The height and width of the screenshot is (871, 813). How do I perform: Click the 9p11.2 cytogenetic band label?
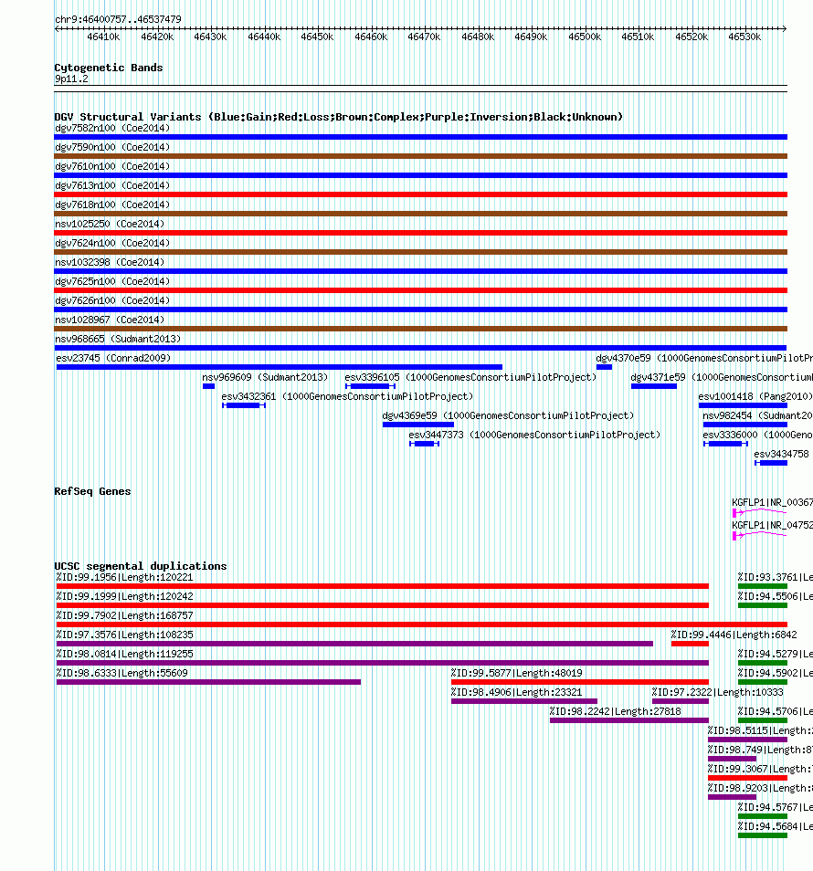click(x=71, y=79)
